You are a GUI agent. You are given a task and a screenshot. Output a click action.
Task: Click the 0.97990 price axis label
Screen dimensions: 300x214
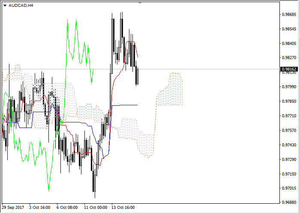(x=289, y=87)
